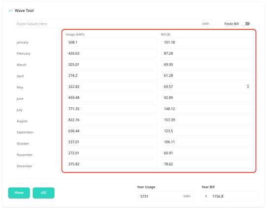This screenshot has height=208, width=267.
Task: Click the green Wave button
Action: [x=19, y=193]
